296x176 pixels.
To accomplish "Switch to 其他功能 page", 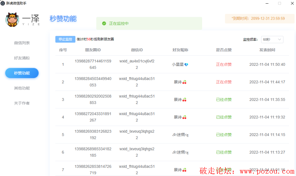I will coord(22,88).
